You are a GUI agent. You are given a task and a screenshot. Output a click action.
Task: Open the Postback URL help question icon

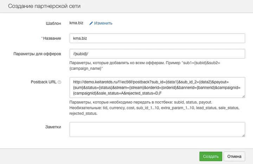pyautogui.click(x=59, y=82)
